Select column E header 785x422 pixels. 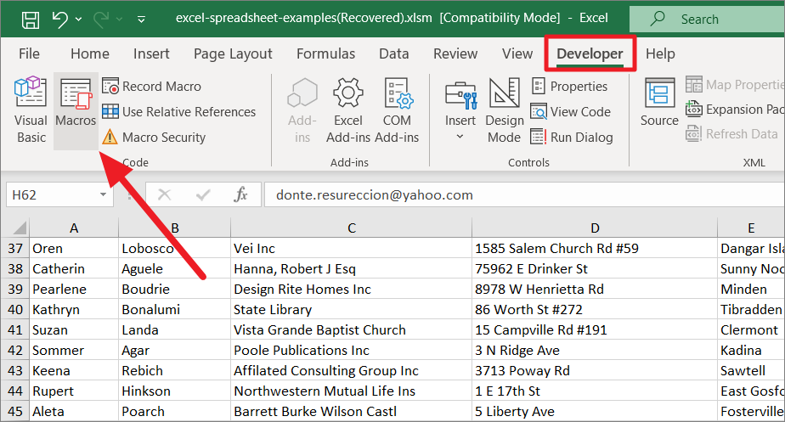(751, 228)
